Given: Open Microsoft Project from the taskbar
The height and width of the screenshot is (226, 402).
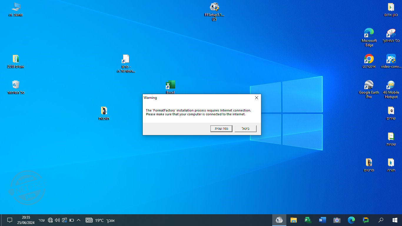Looking at the screenshot, I should (x=308, y=220).
